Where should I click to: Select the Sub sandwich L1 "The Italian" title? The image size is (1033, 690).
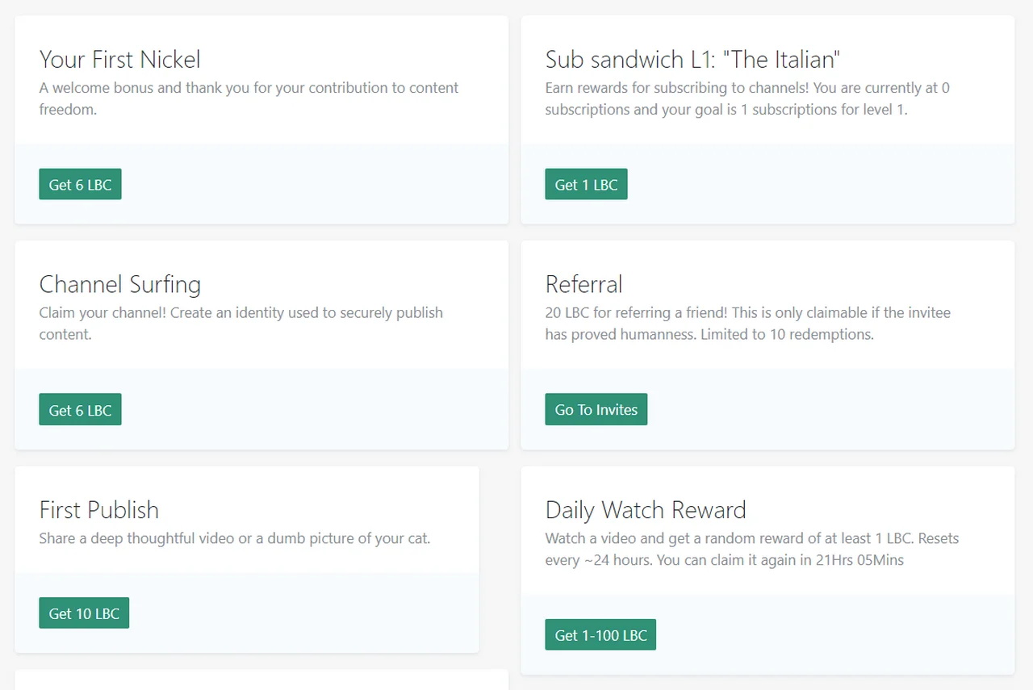[692, 60]
